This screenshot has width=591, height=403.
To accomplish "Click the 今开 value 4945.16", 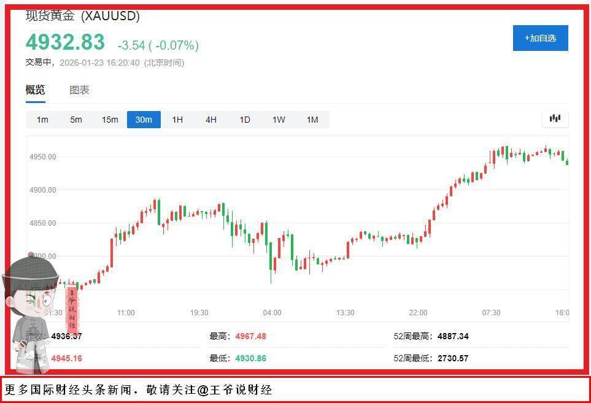I will click(x=67, y=358).
